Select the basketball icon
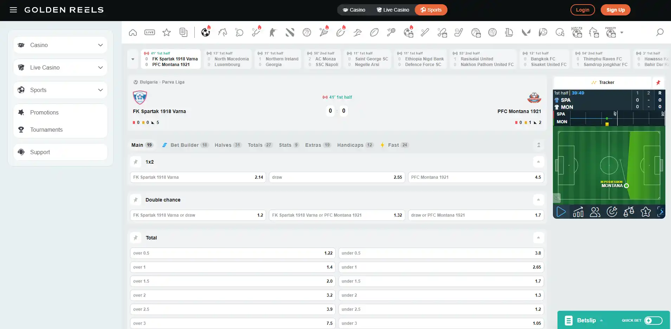671x329 pixels. pos(307,33)
